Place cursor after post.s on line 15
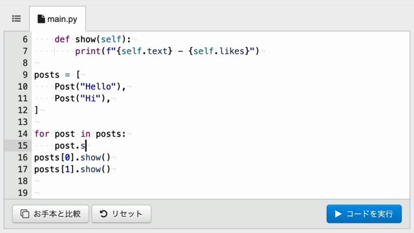 (x=86, y=146)
